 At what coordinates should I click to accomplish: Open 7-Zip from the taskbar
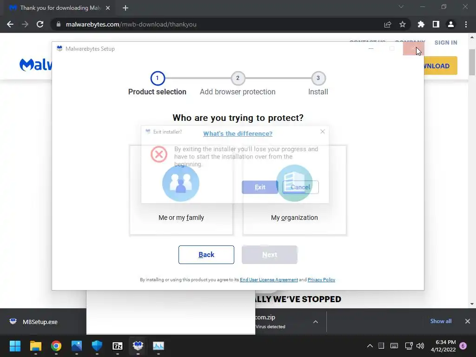(x=118, y=346)
